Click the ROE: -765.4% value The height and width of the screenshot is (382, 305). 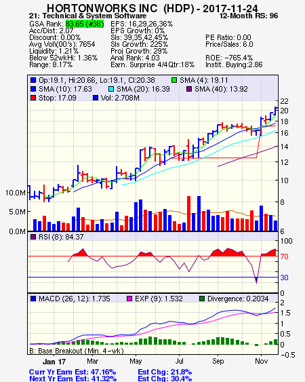[229, 58]
